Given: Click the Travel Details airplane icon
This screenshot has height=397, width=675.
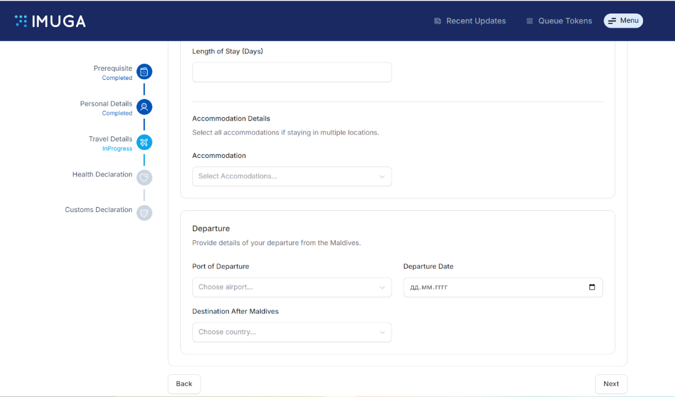Looking at the screenshot, I should click(144, 143).
